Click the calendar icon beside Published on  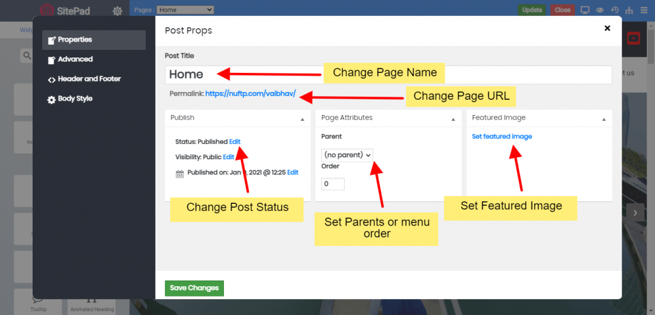point(180,173)
